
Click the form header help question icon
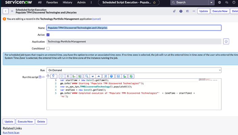click(x=181, y=11)
